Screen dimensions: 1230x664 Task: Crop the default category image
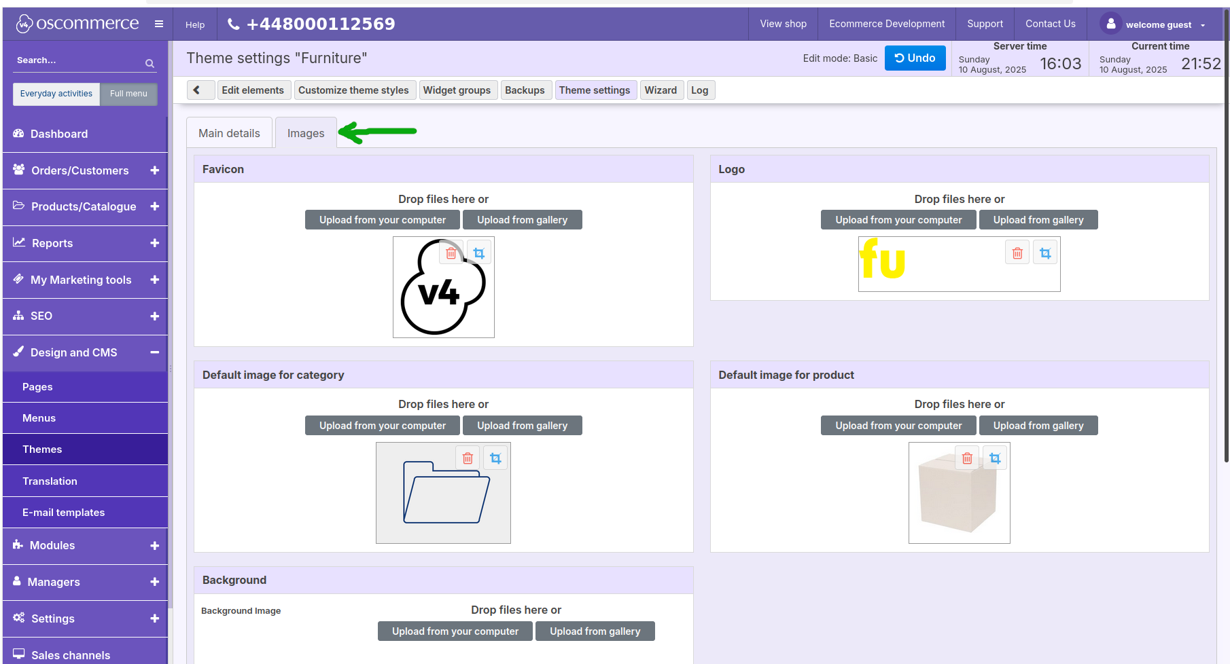pyautogui.click(x=495, y=458)
